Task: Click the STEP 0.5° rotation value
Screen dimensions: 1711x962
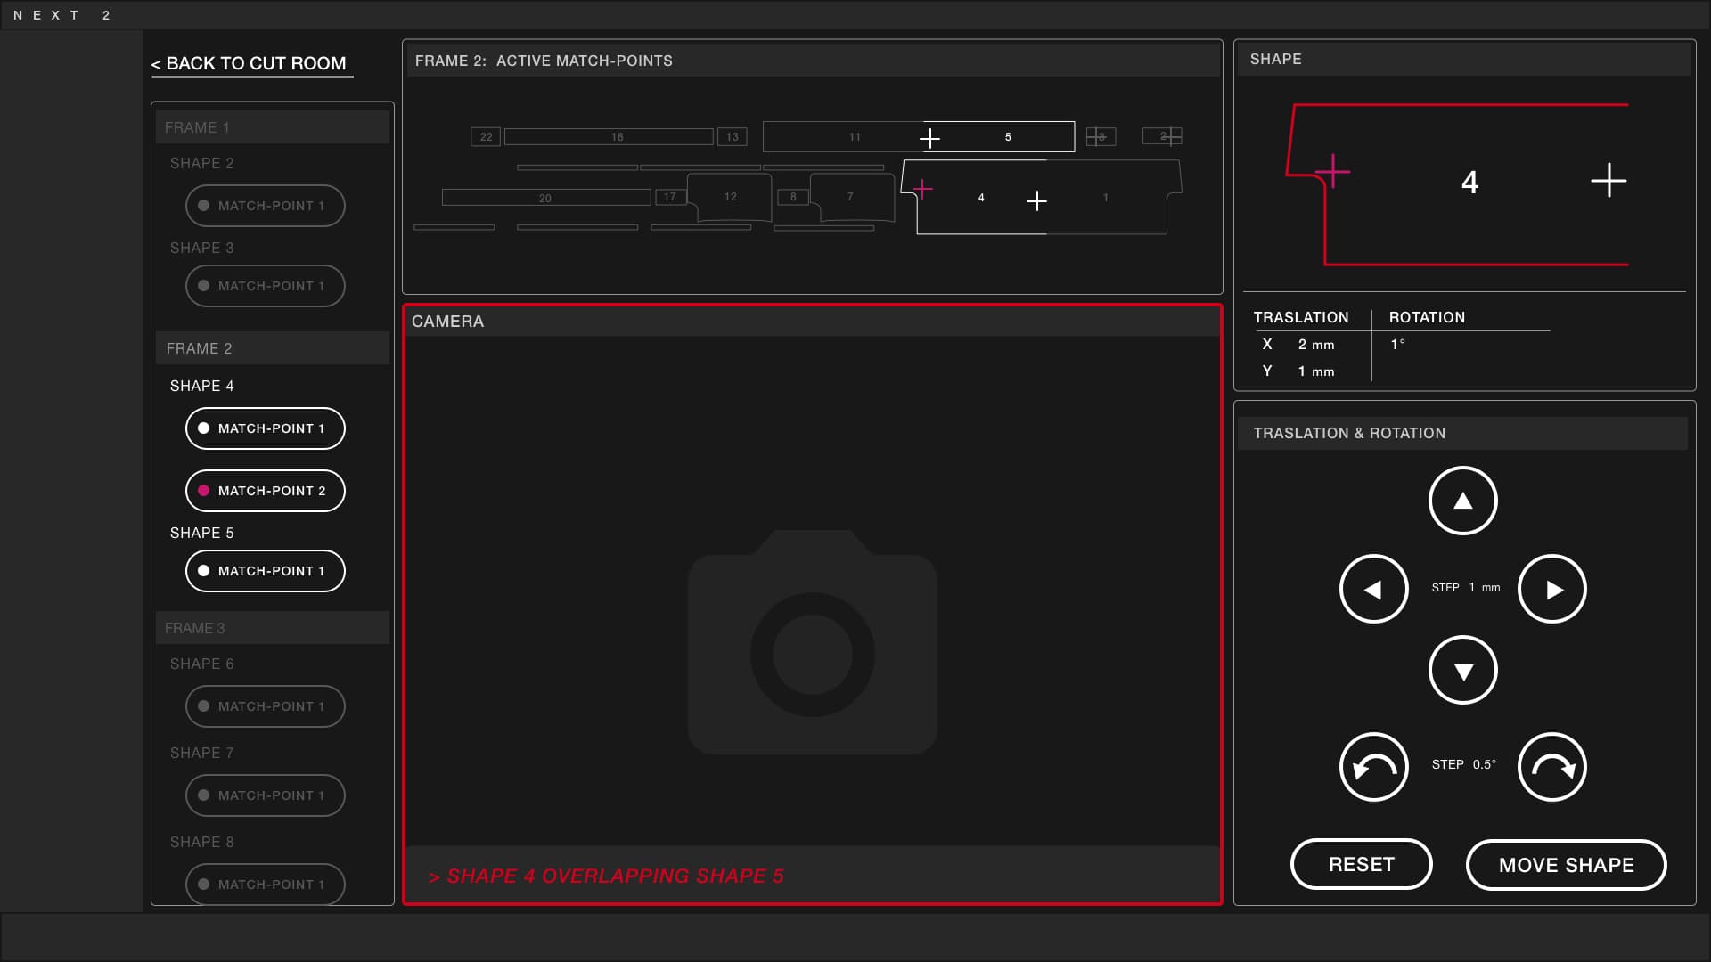Action: point(1464,764)
